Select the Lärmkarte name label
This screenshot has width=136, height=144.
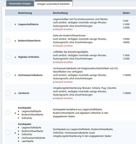(x=24, y=93)
